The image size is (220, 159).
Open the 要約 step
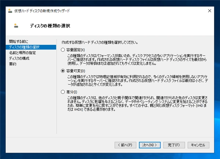12,64
